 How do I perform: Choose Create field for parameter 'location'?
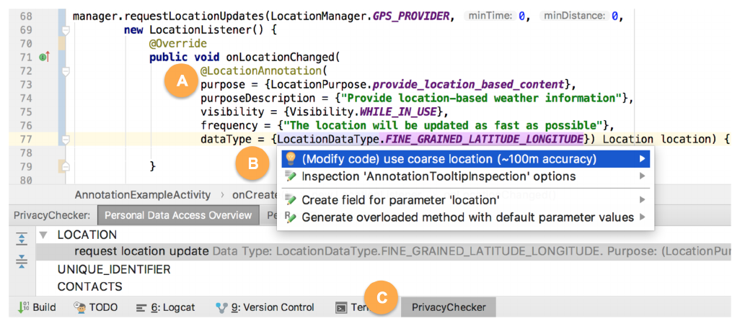coord(466,200)
